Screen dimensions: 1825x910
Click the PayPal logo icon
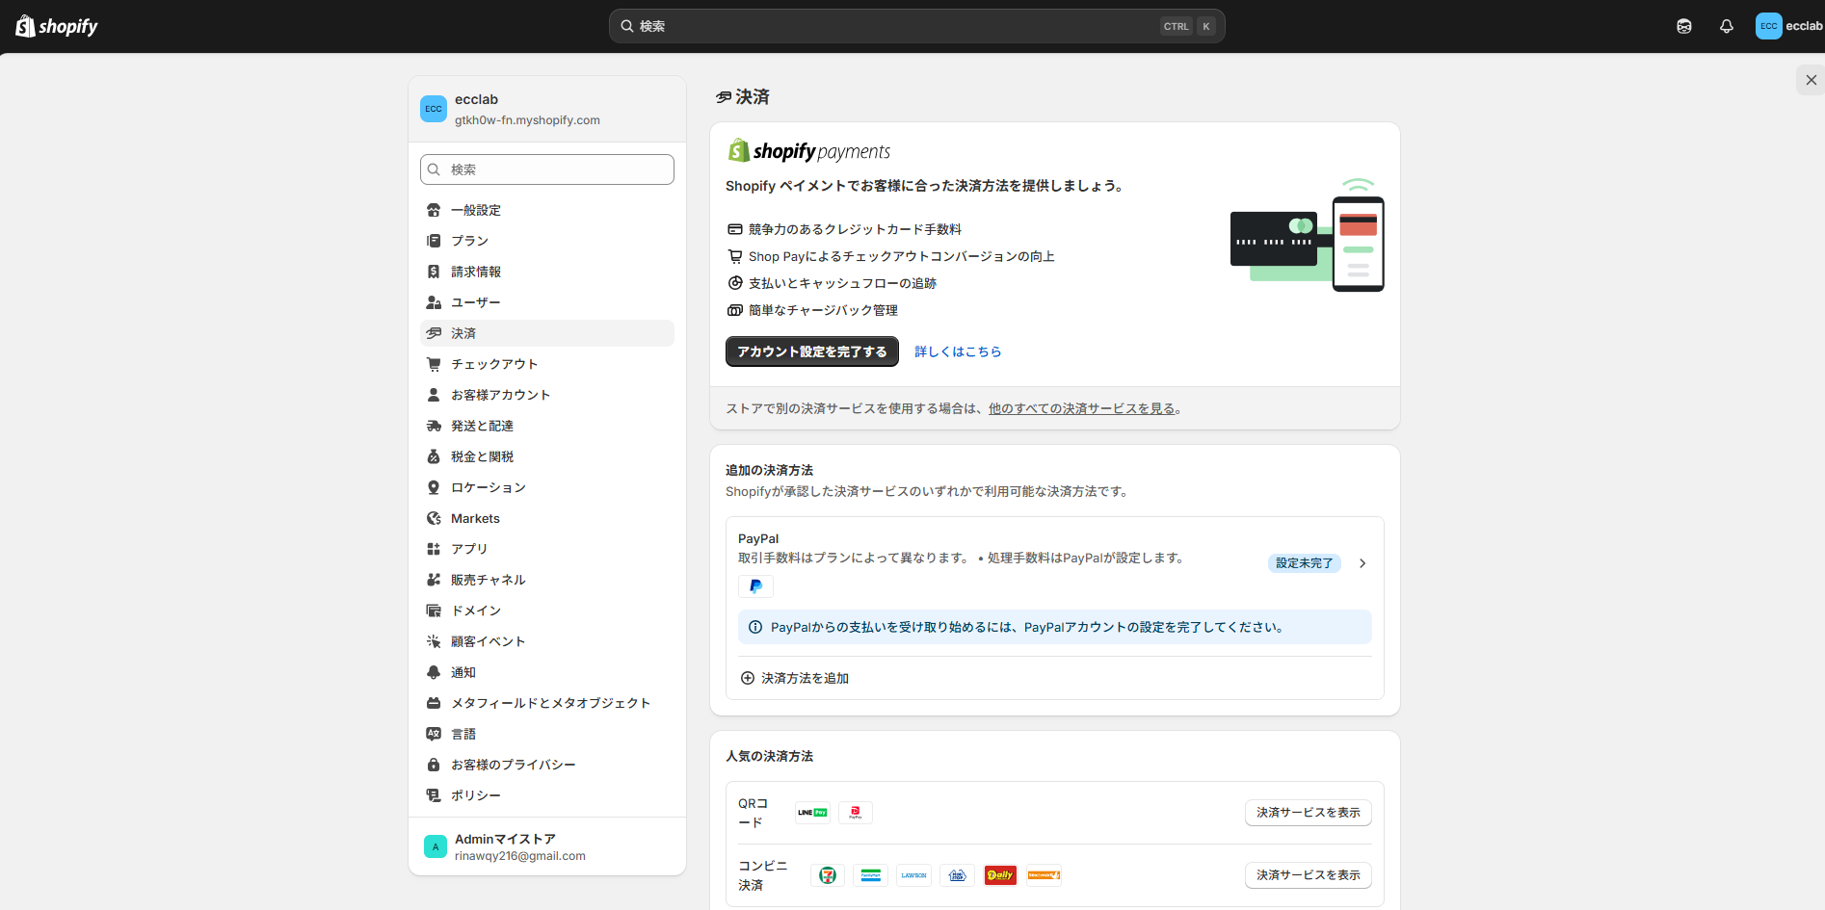[x=755, y=585]
